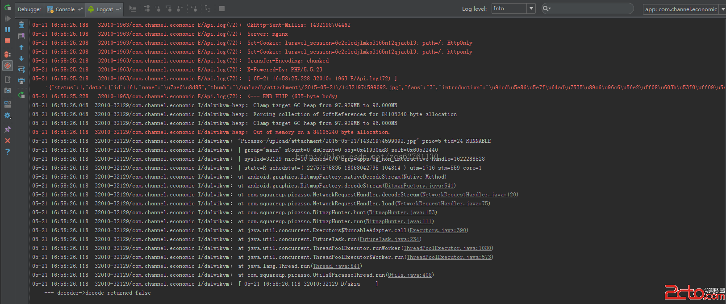The image size is (726, 304).
Task: Stop the debug session with red square
Action: coord(8,41)
